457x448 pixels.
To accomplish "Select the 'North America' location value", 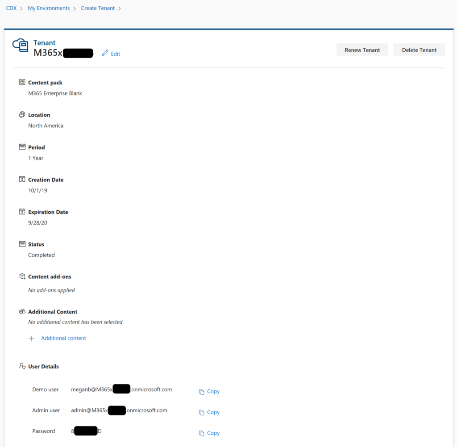I will [46, 126].
